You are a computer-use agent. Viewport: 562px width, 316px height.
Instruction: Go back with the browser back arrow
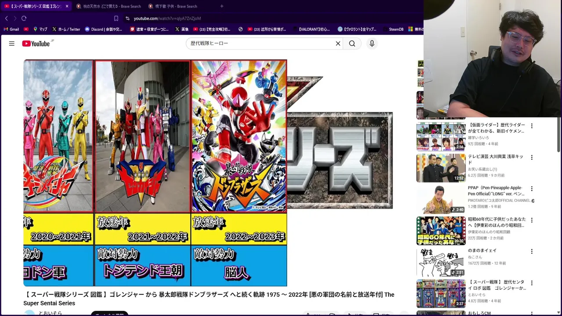click(7, 18)
